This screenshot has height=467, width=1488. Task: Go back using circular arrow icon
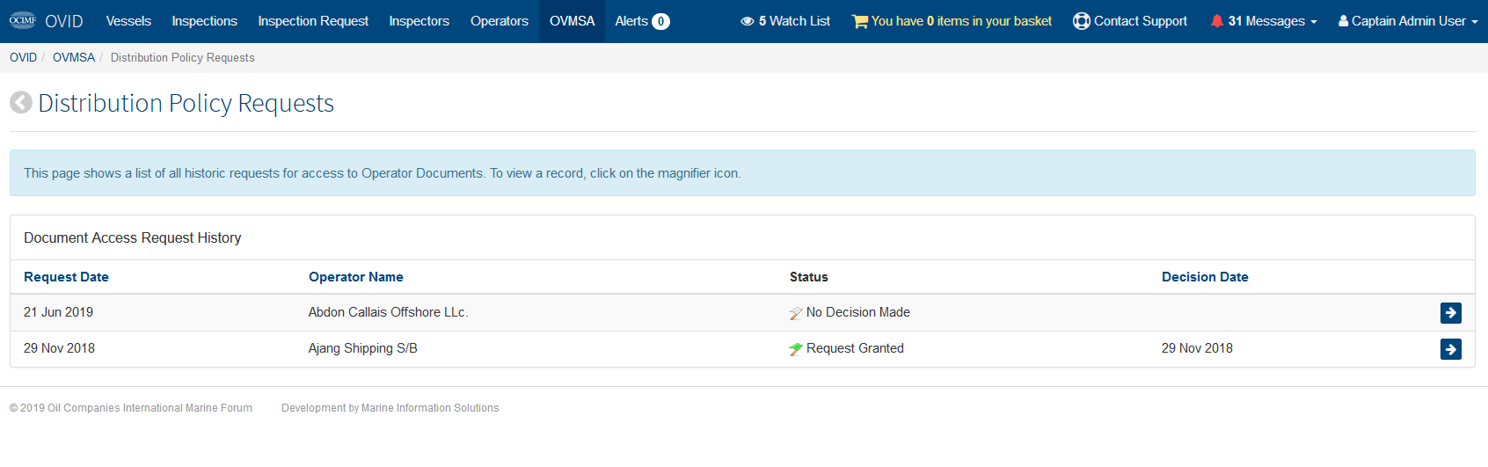21,103
